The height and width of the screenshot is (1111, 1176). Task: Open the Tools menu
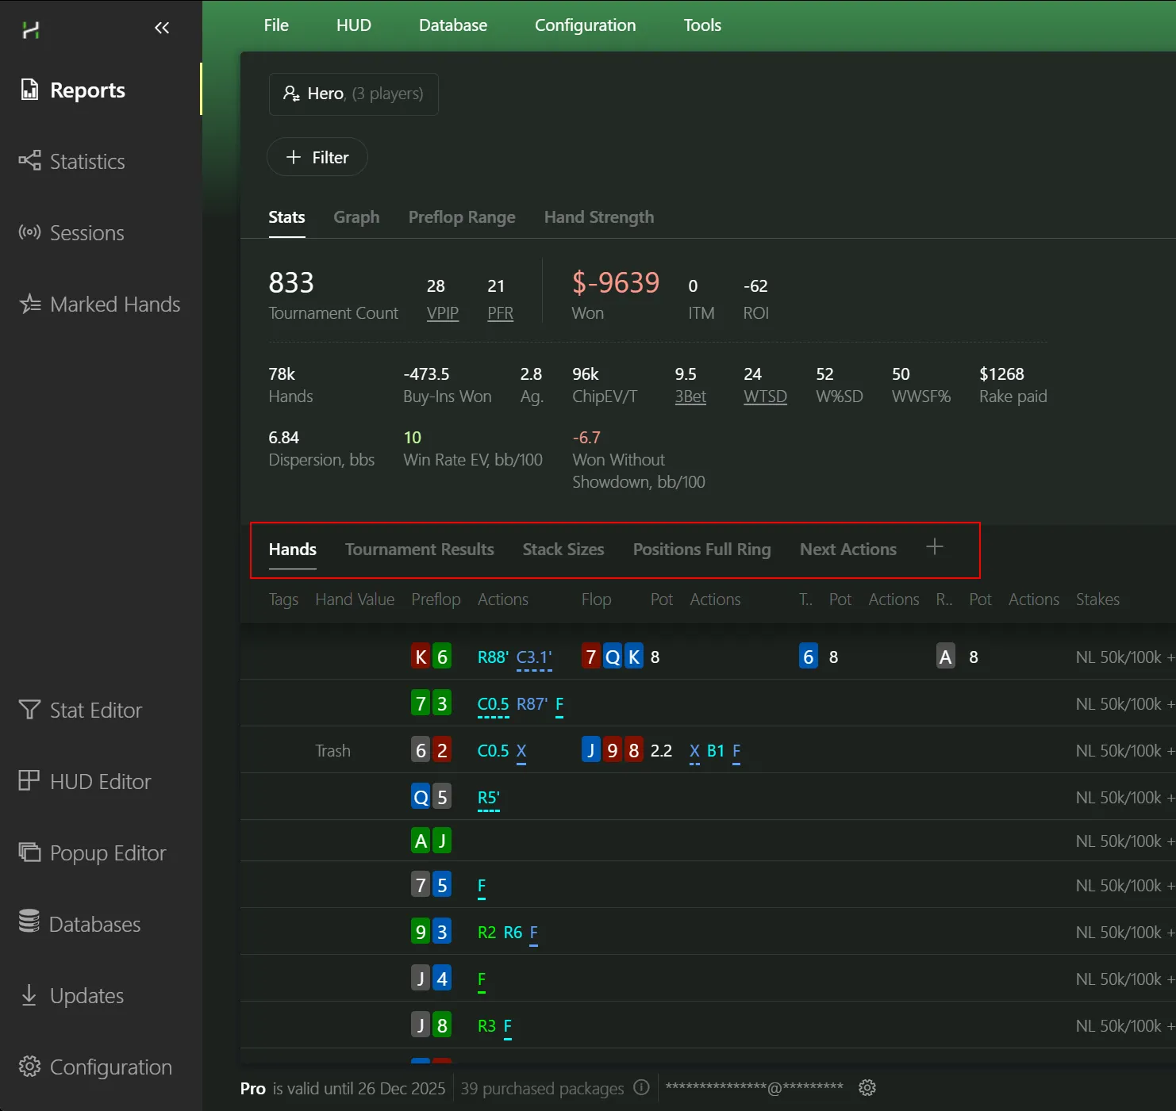[701, 25]
